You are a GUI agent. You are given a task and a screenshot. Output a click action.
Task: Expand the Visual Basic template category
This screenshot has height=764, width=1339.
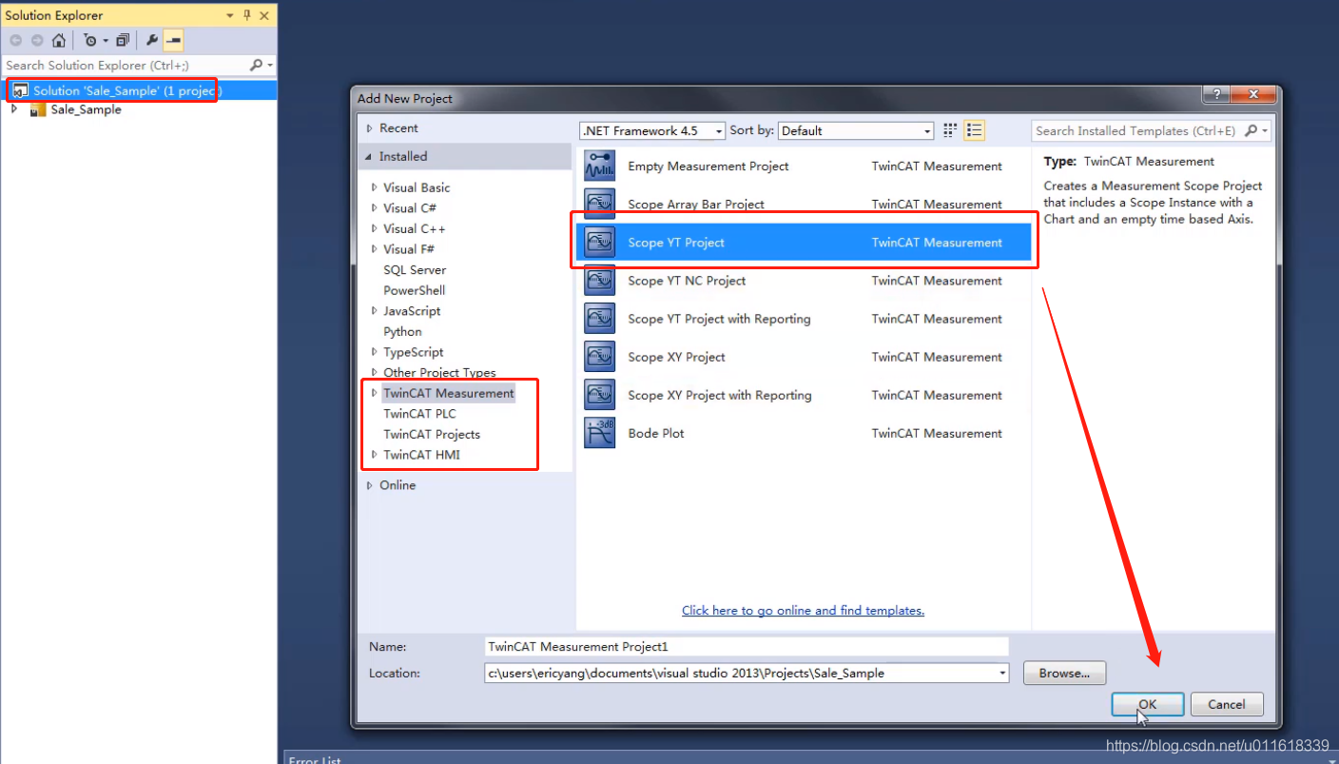(x=375, y=187)
